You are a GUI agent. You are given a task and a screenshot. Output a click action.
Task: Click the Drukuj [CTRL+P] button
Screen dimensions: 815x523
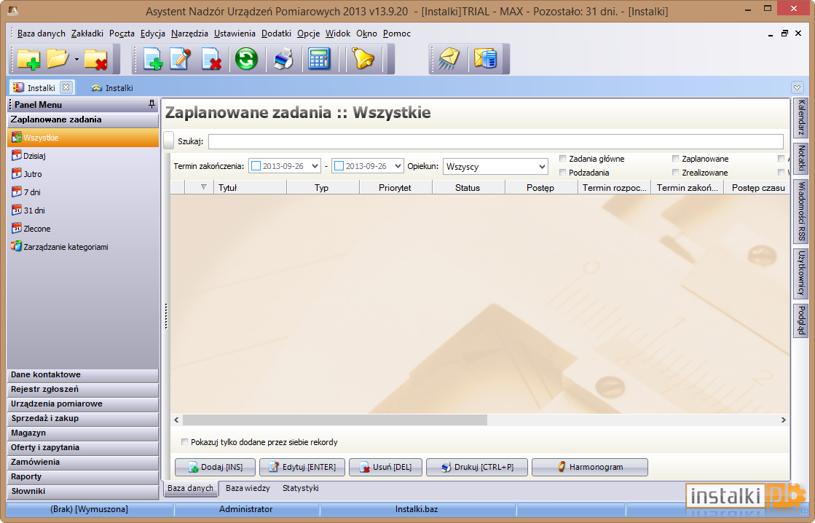coord(477,467)
